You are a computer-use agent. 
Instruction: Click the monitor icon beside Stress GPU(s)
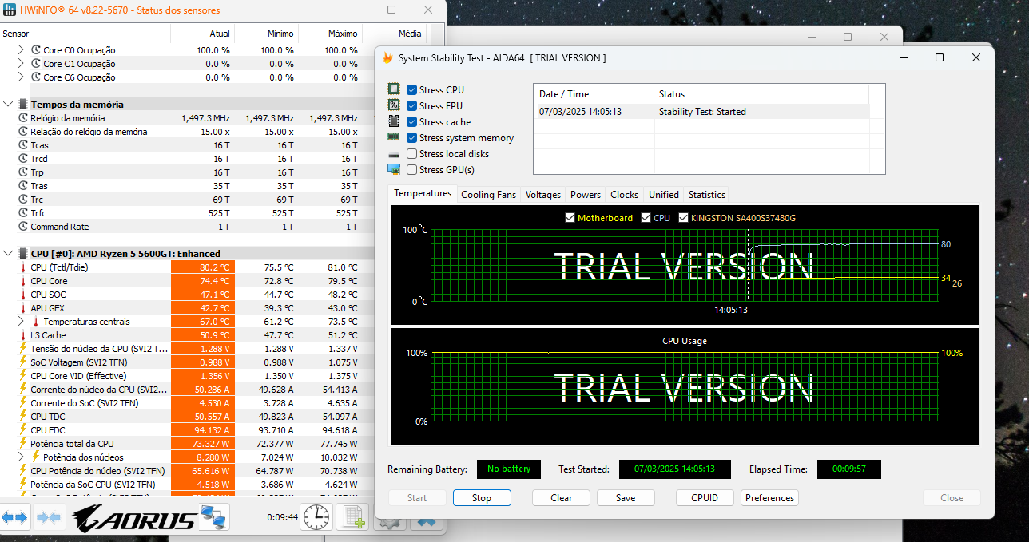coord(394,169)
